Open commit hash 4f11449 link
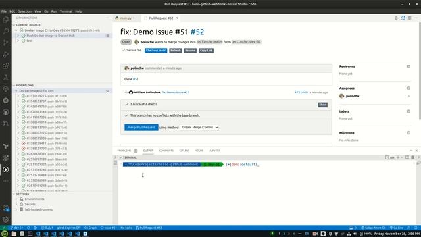This screenshot has height=237, width=421. (301, 92)
